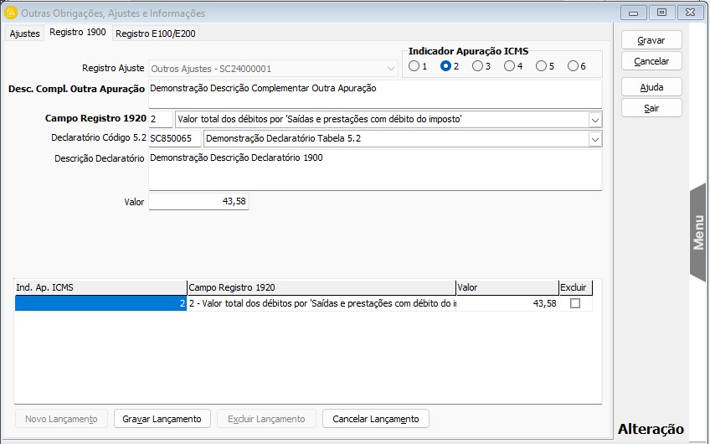Select Indicador Apuração ICMS option 4
The width and height of the screenshot is (710, 444).
509,66
